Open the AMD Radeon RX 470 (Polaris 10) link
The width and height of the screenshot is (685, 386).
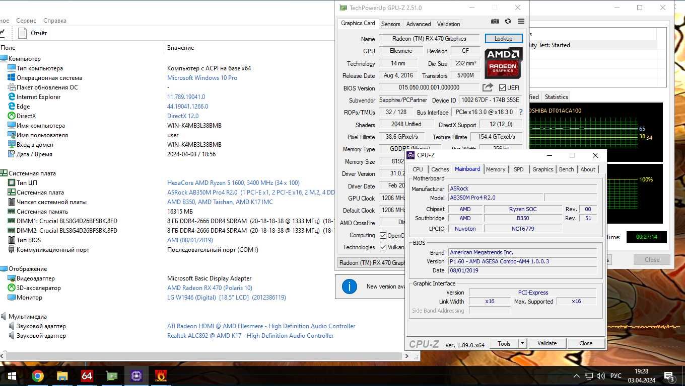point(210,288)
